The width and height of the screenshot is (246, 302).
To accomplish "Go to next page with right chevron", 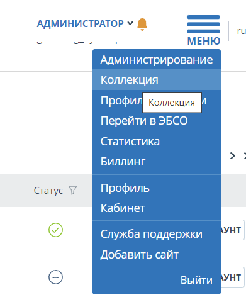I will (232, 156).
